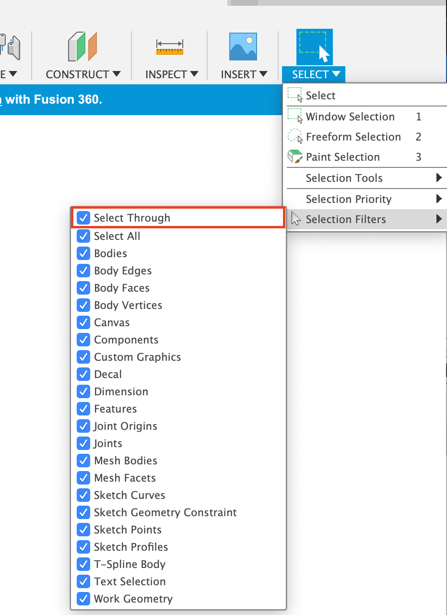This screenshot has width=447, height=615.
Task: Click the Work Geometry filter label
Action: (133, 599)
